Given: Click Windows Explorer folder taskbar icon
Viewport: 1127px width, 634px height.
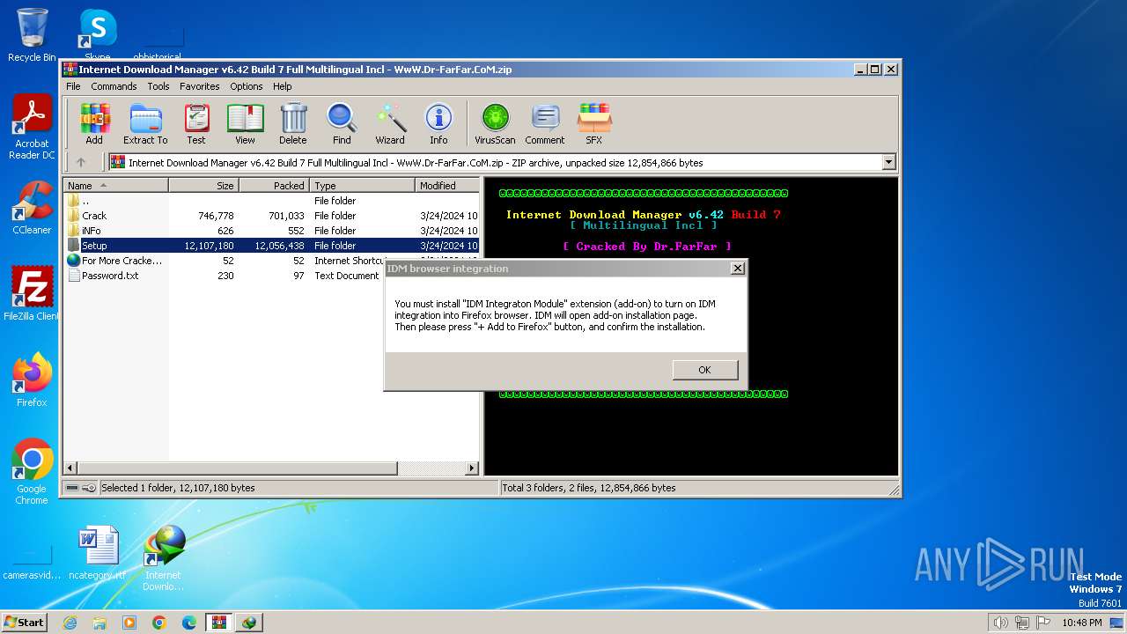Looking at the screenshot, I should pyautogui.click(x=99, y=623).
